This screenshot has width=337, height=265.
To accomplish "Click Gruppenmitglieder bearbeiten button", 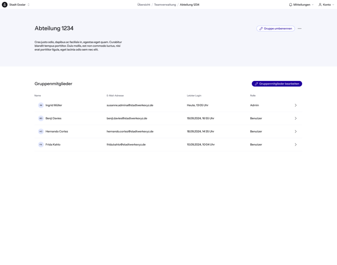I will [x=277, y=84].
